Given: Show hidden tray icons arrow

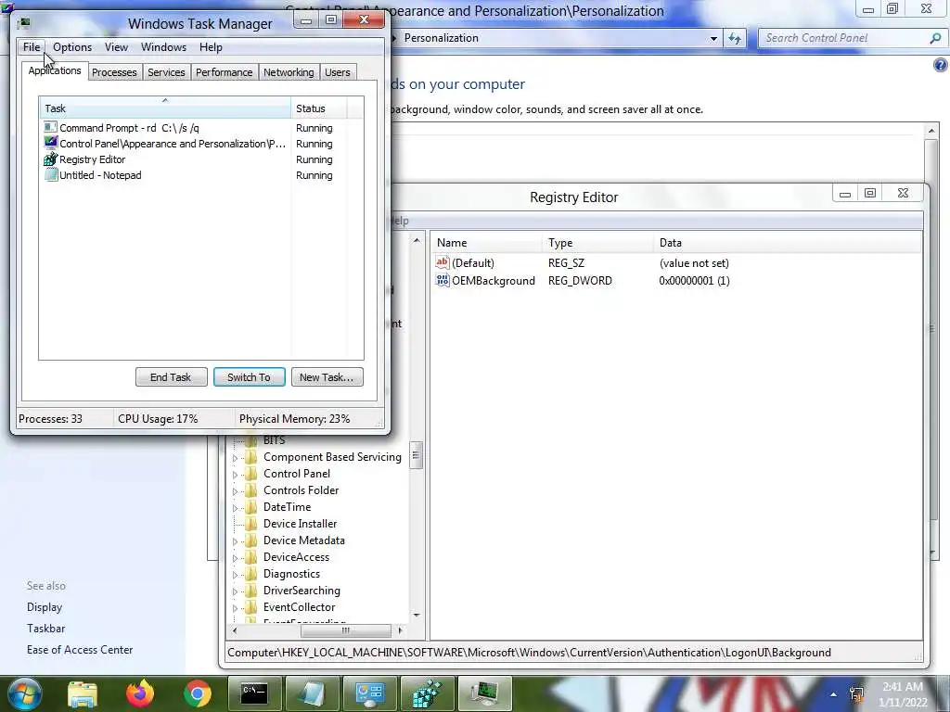Looking at the screenshot, I should point(833,694).
